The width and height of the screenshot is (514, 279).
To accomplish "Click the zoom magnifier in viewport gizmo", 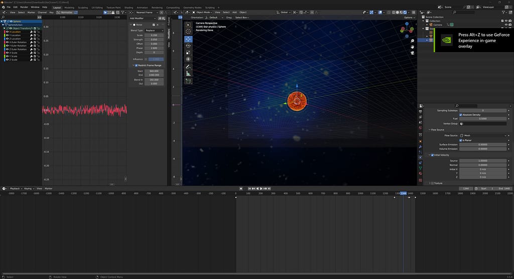I will tap(412, 40).
